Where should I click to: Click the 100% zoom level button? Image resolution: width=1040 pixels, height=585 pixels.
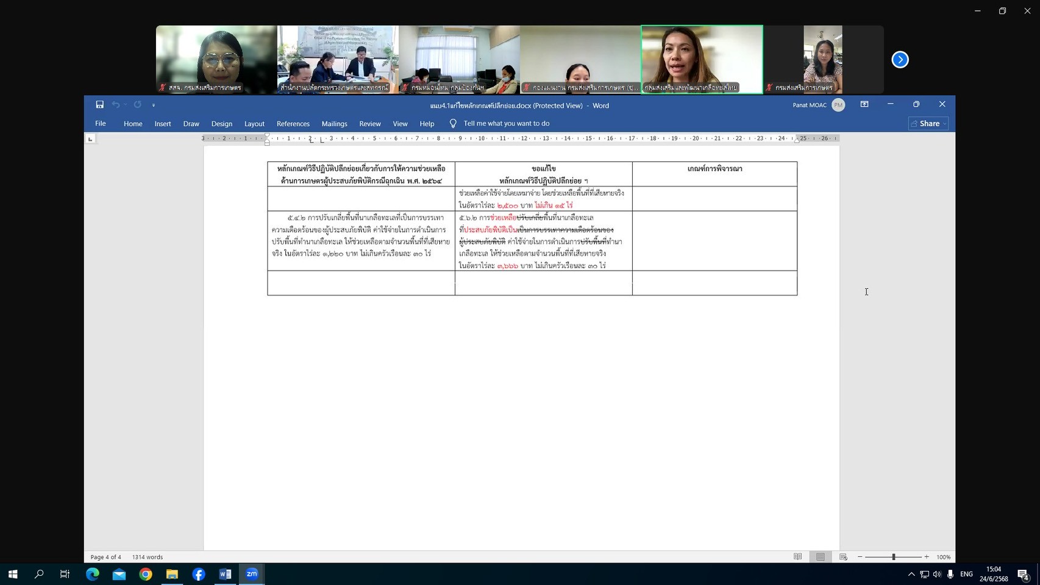943,557
